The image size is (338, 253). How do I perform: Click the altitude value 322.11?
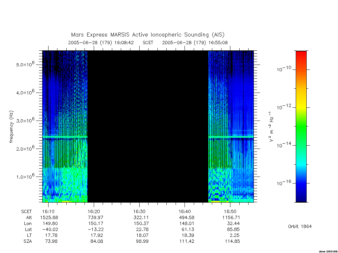[x=141, y=217]
